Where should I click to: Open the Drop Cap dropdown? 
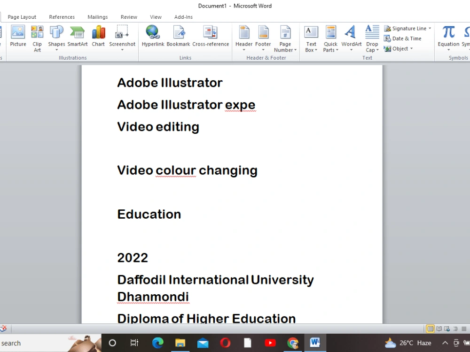point(372,39)
